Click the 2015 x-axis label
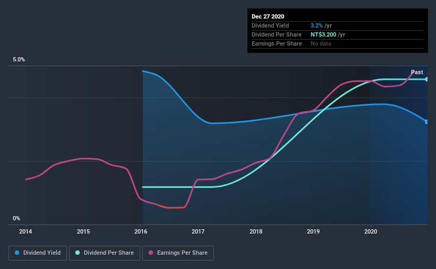Screen dimensions: 436x269 tap(83, 231)
